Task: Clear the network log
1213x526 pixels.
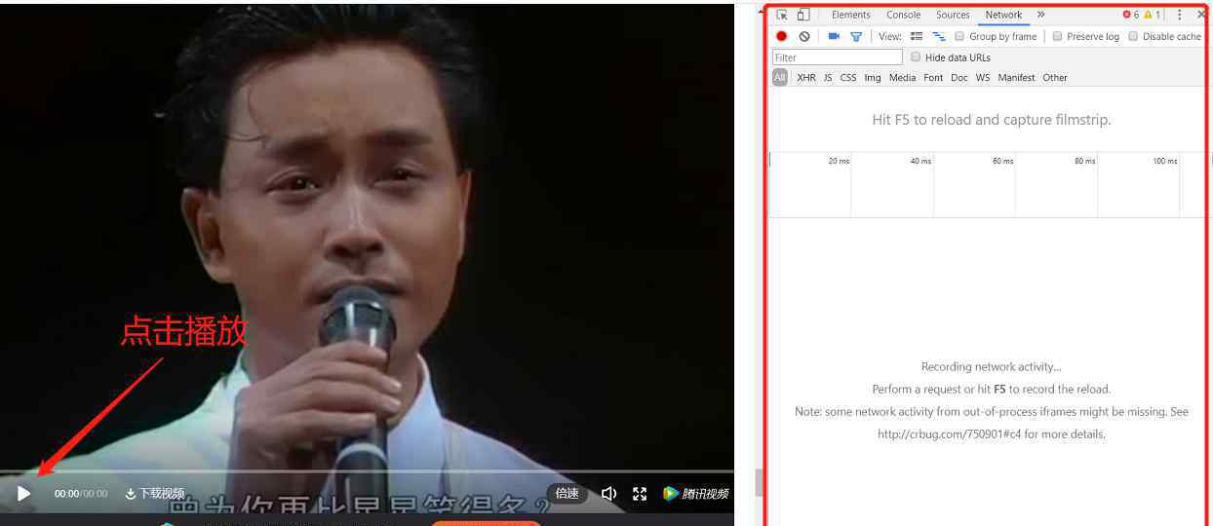Action: (804, 36)
